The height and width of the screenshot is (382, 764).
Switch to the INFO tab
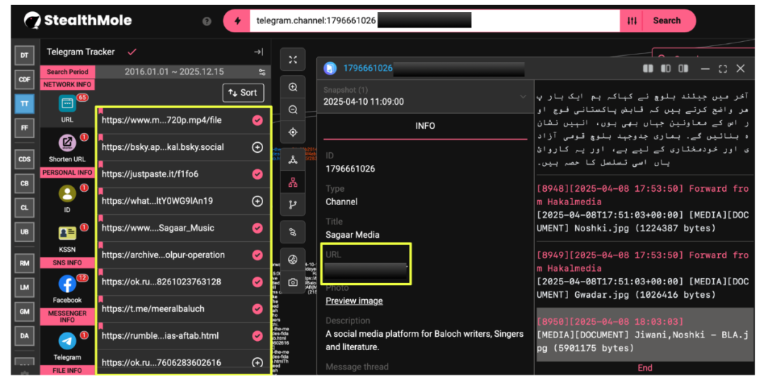(425, 126)
